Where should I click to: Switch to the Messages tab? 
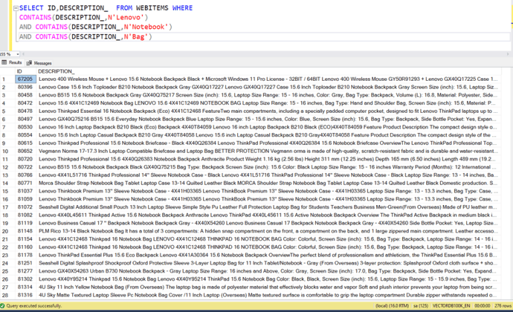pyautogui.click(x=39, y=63)
